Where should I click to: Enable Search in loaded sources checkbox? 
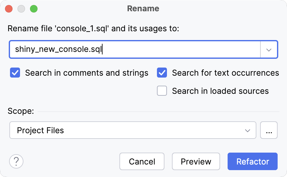(x=162, y=91)
